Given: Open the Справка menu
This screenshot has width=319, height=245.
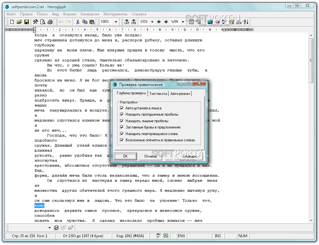Looking at the screenshot, I should tap(139, 14).
